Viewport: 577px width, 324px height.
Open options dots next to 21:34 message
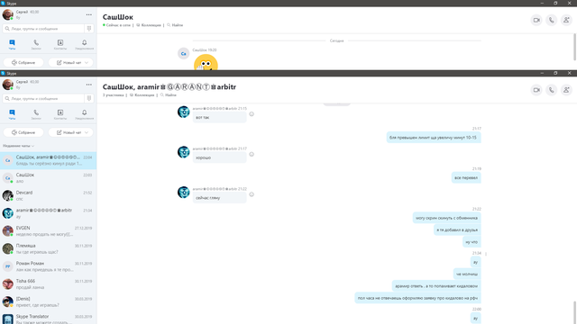(x=486, y=254)
